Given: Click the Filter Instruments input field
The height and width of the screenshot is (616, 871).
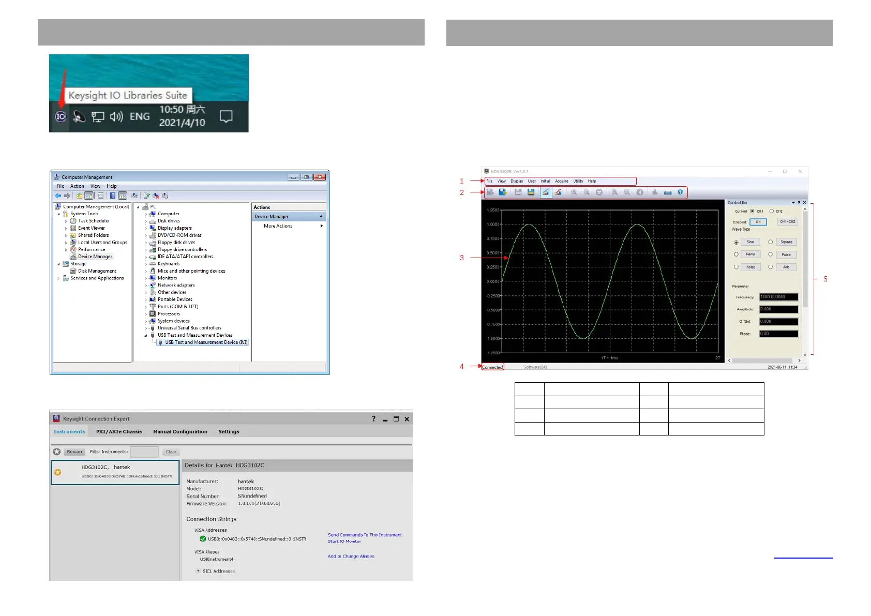Looking at the screenshot, I should pyautogui.click(x=144, y=452).
